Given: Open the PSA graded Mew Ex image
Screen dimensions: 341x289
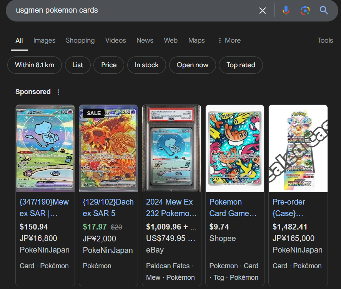Looking at the screenshot, I should click(171, 149).
